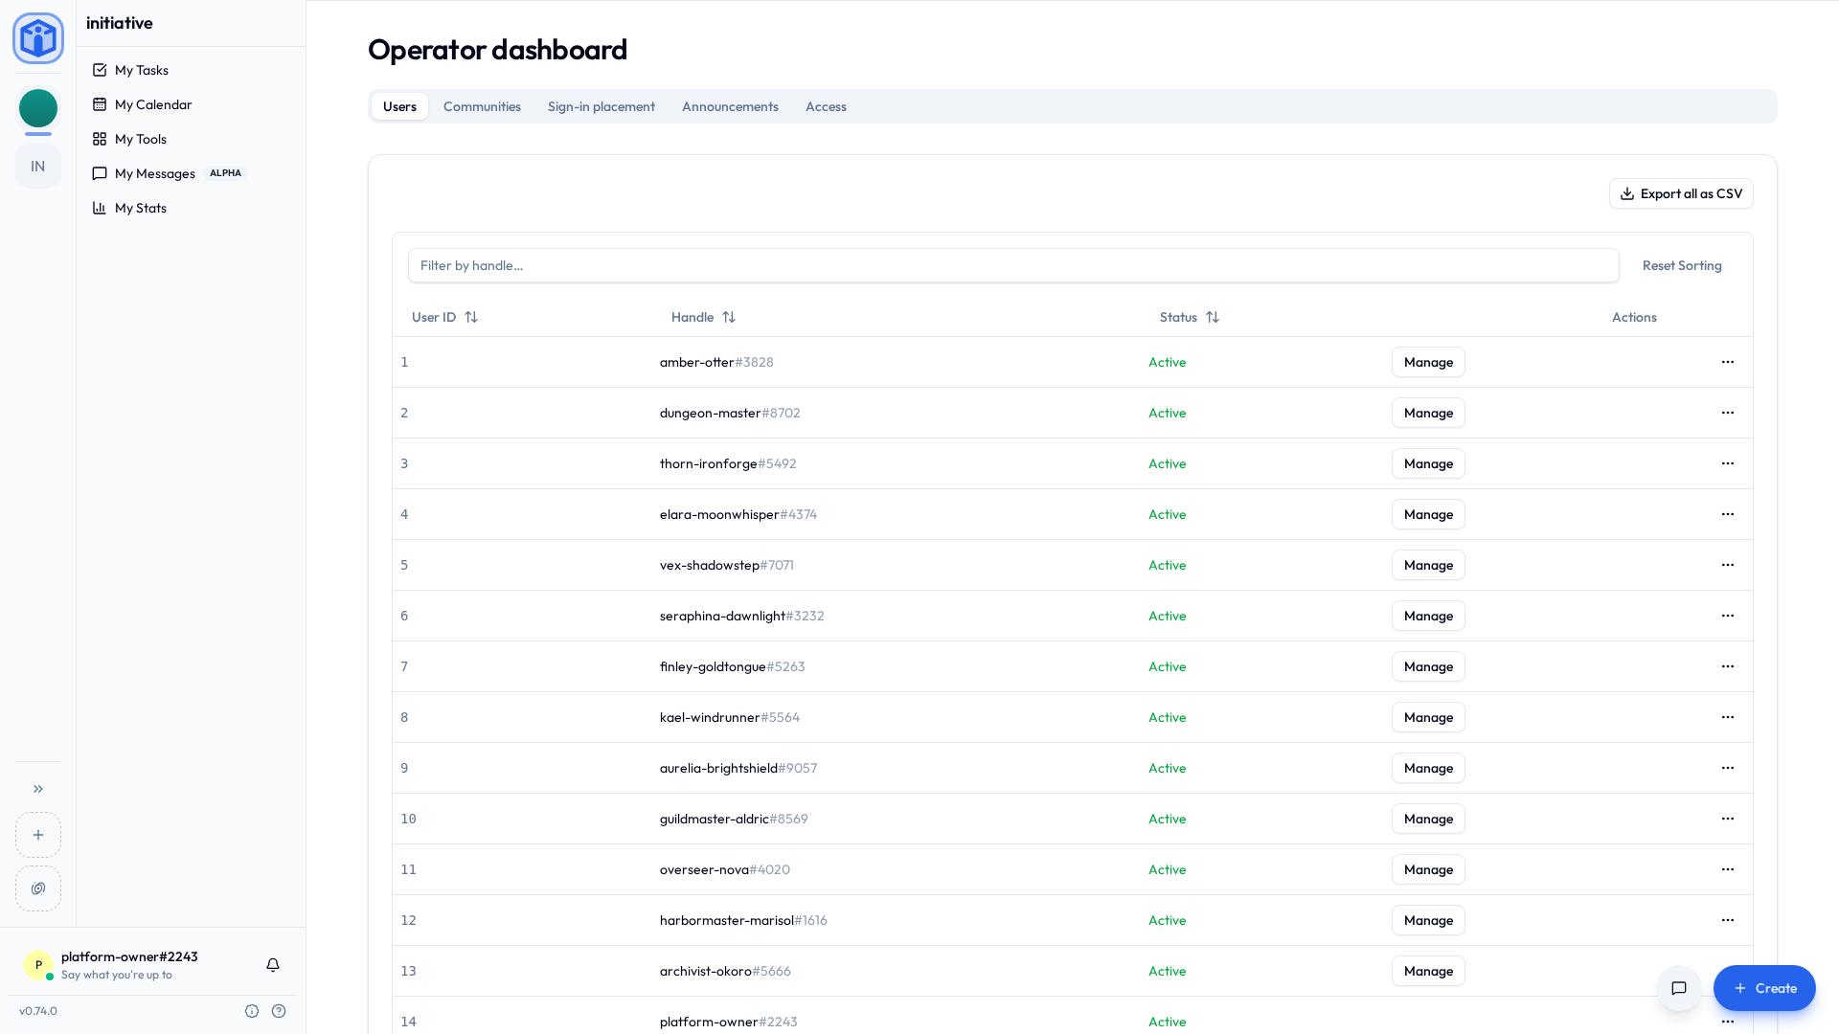Export all users as CSV

click(1681, 193)
